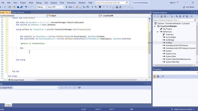Click Add to Source Control in status bar

point(183,109)
